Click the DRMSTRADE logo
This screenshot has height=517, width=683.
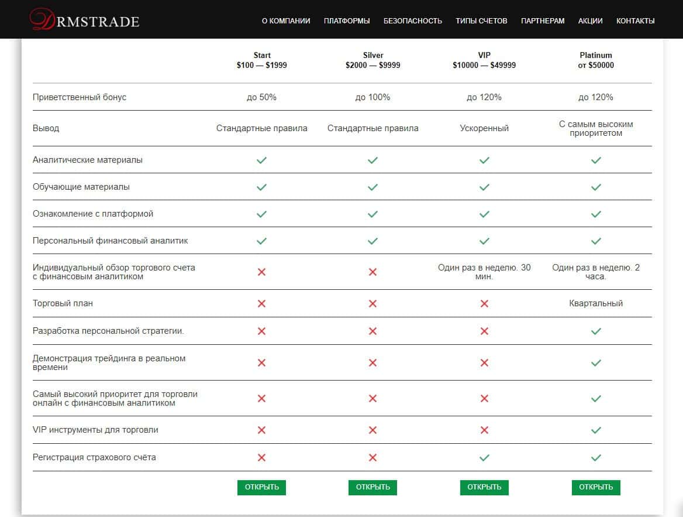pos(84,20)
